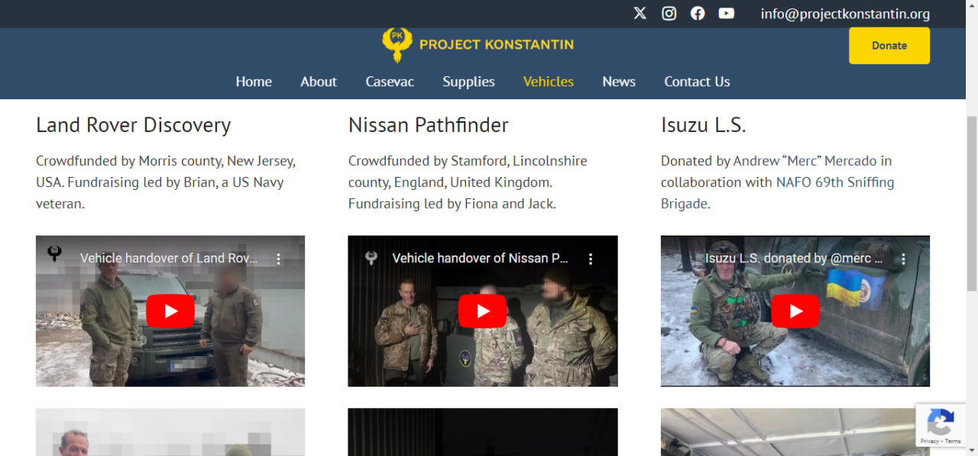Open the News page
This screenshot has height=456, width=978.
click(619, 82)
